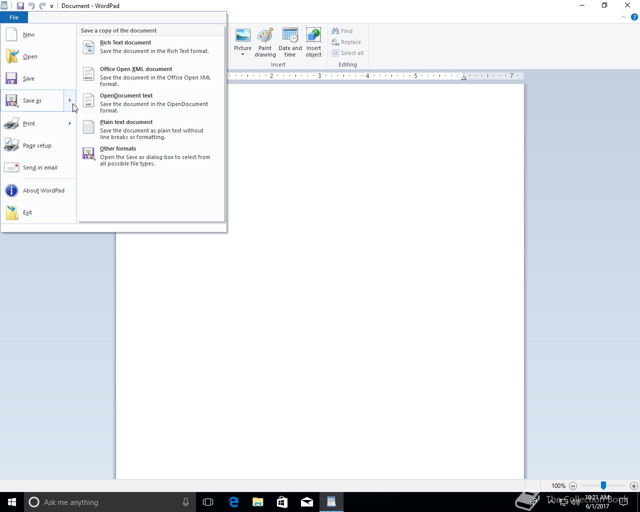640x512 pixels.
Task: Zoom out with the minus button
Action: (573, 485)
